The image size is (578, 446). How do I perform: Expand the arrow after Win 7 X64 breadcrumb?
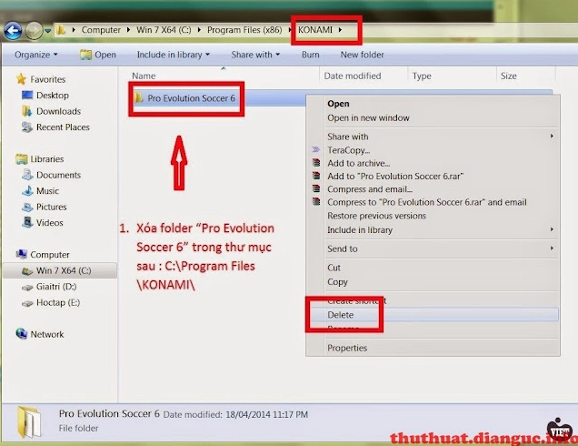coord(199,30)
